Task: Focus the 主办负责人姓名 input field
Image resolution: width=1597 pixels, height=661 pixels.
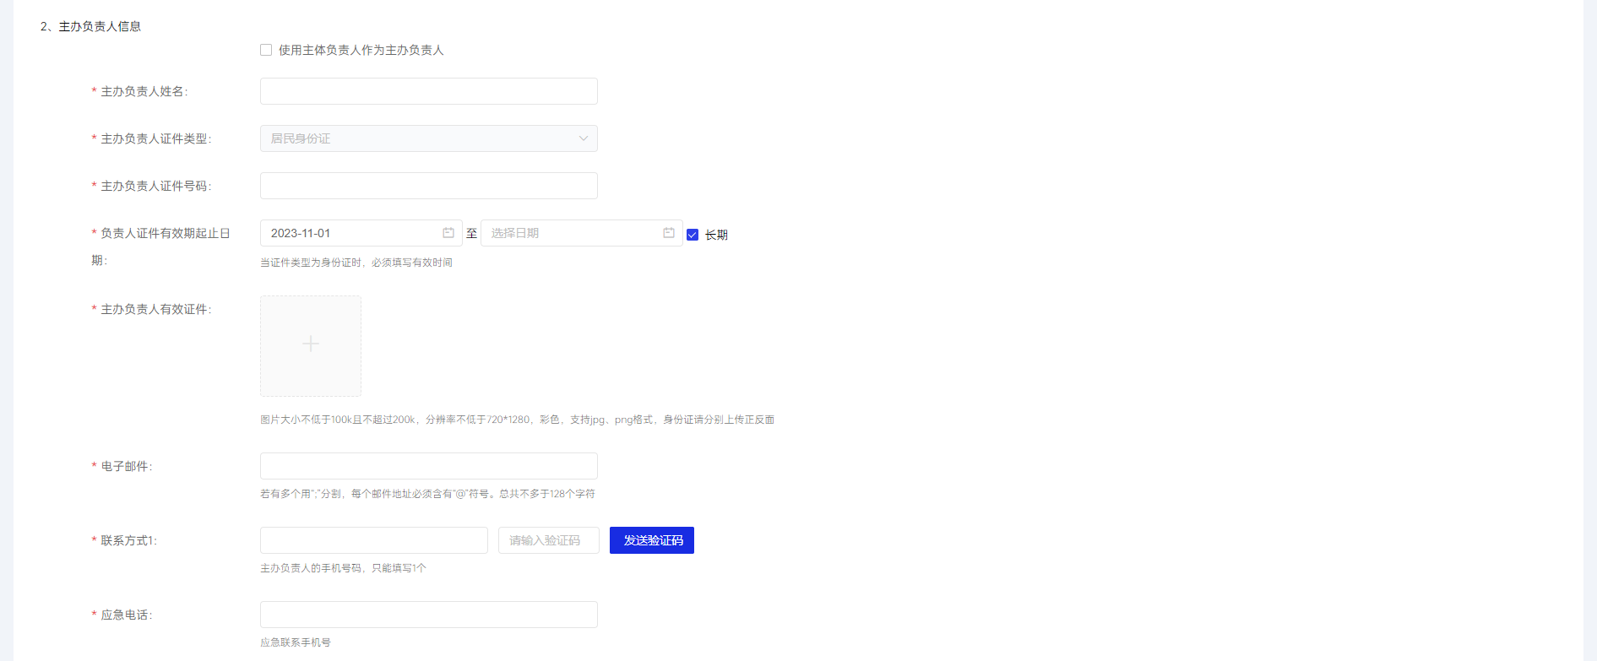Action: point(429,91)
